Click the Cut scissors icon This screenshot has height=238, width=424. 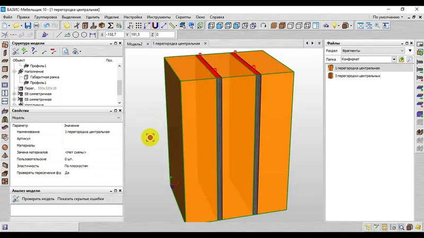coord(77,25)
